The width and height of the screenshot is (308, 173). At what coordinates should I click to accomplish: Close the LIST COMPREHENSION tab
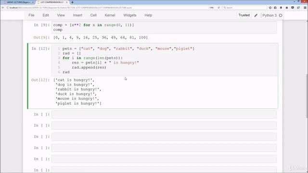coord(67,2)
